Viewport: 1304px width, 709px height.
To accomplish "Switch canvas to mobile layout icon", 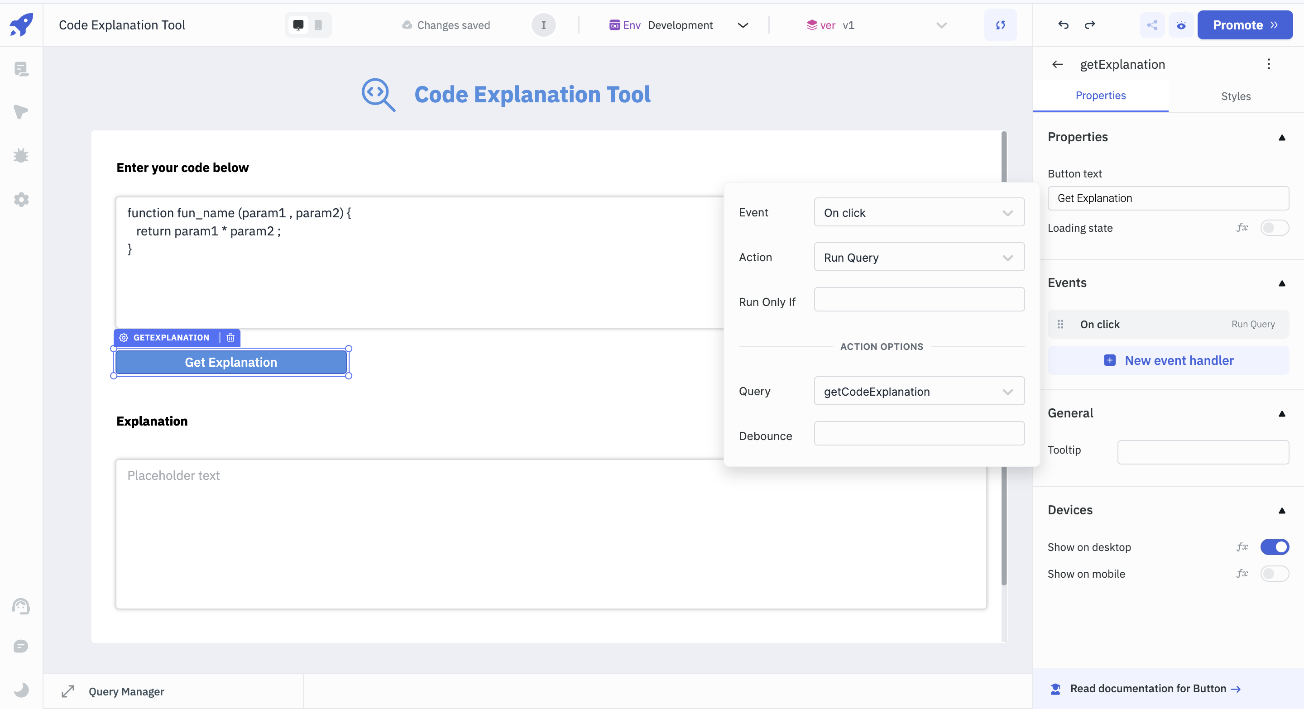I will click(318, 25).
